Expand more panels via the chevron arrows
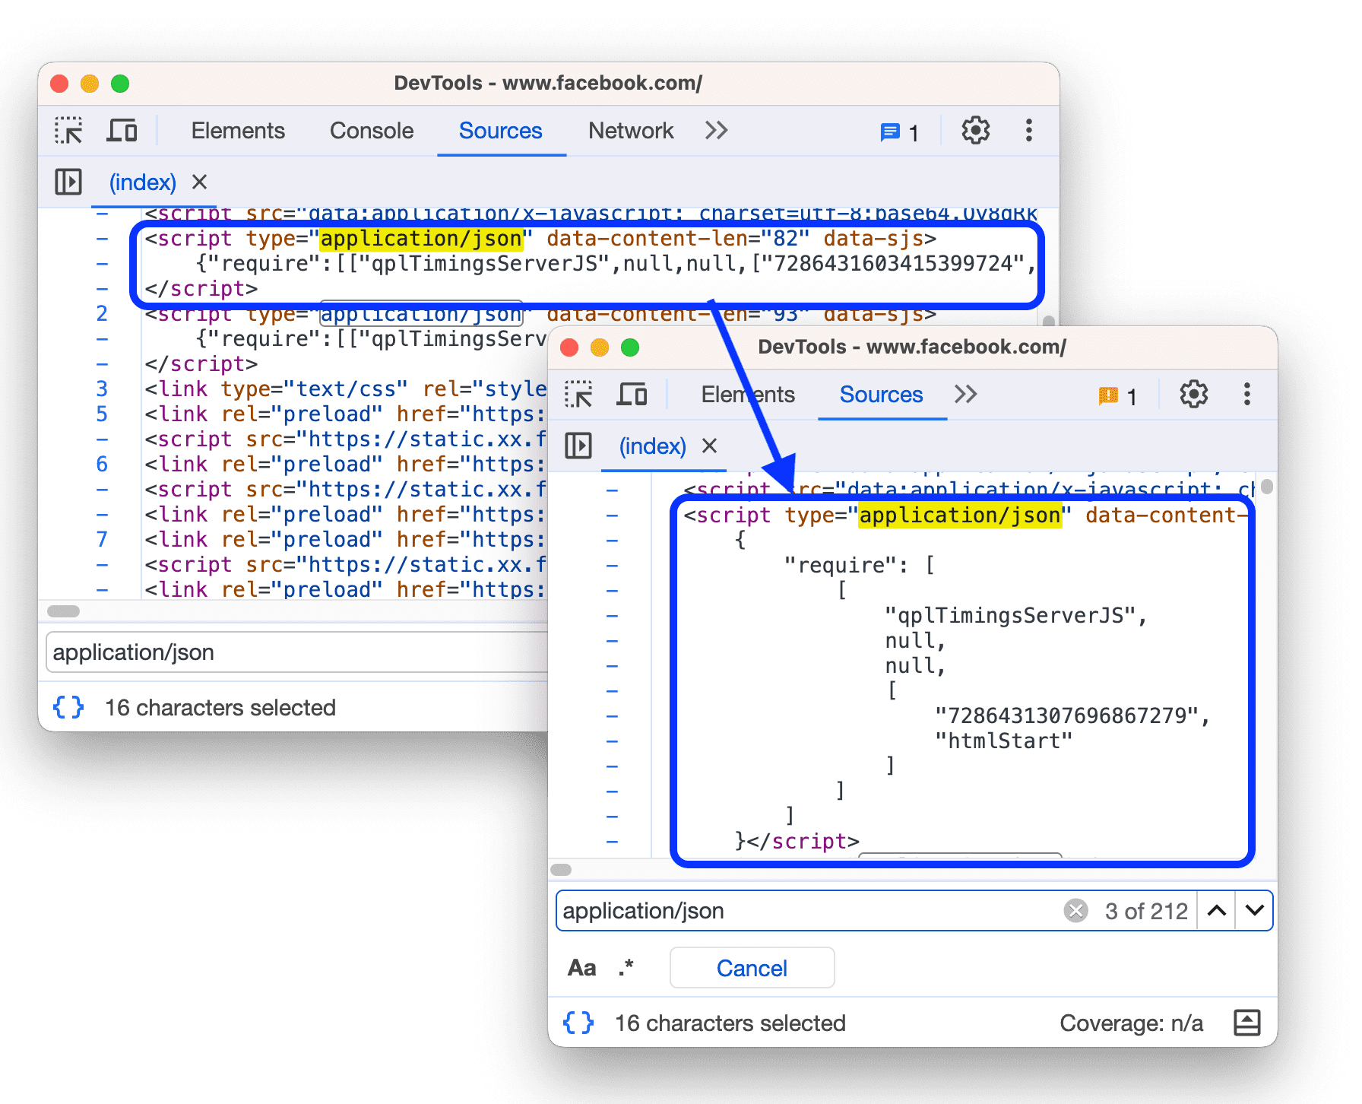This screenshot has height=1104, width=1362. 966,395
